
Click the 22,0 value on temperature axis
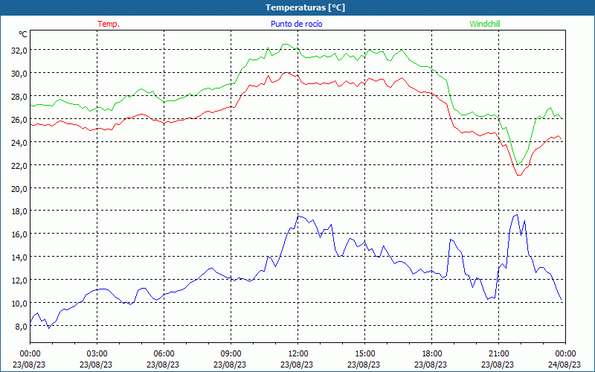pyautogui.click(x=19, y=166)
